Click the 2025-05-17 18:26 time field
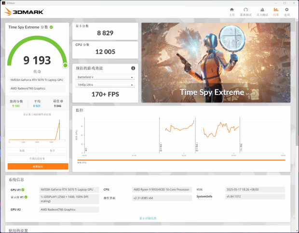This screenshot has width=299, height=233. click(x=255, y=190)
